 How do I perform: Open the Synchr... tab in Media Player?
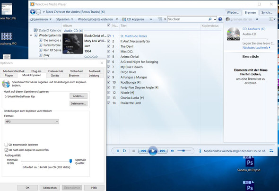pyautogui.click(x=267, y=12)
